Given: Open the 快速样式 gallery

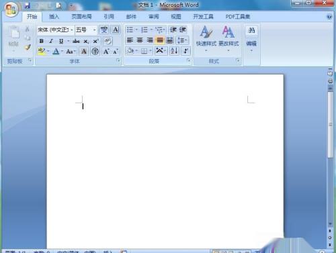Looking at the screenshot, I should coord(206,39).
